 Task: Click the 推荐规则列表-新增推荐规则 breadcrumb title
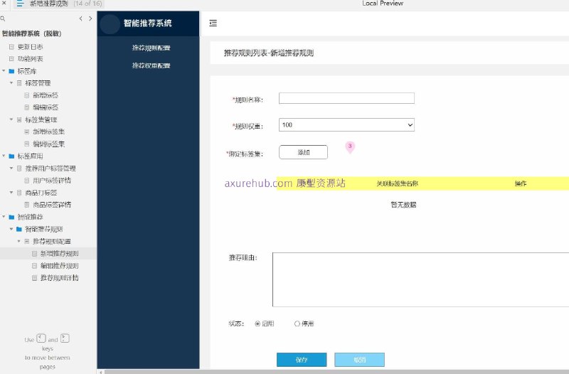coord(269,53)
